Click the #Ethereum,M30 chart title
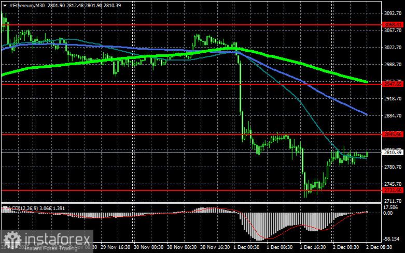This screenshot has height=253, width=405. pyautogui.click(x=27, y=5)
